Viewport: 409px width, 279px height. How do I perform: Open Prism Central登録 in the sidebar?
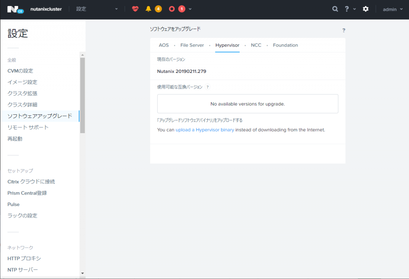[27, 193]
